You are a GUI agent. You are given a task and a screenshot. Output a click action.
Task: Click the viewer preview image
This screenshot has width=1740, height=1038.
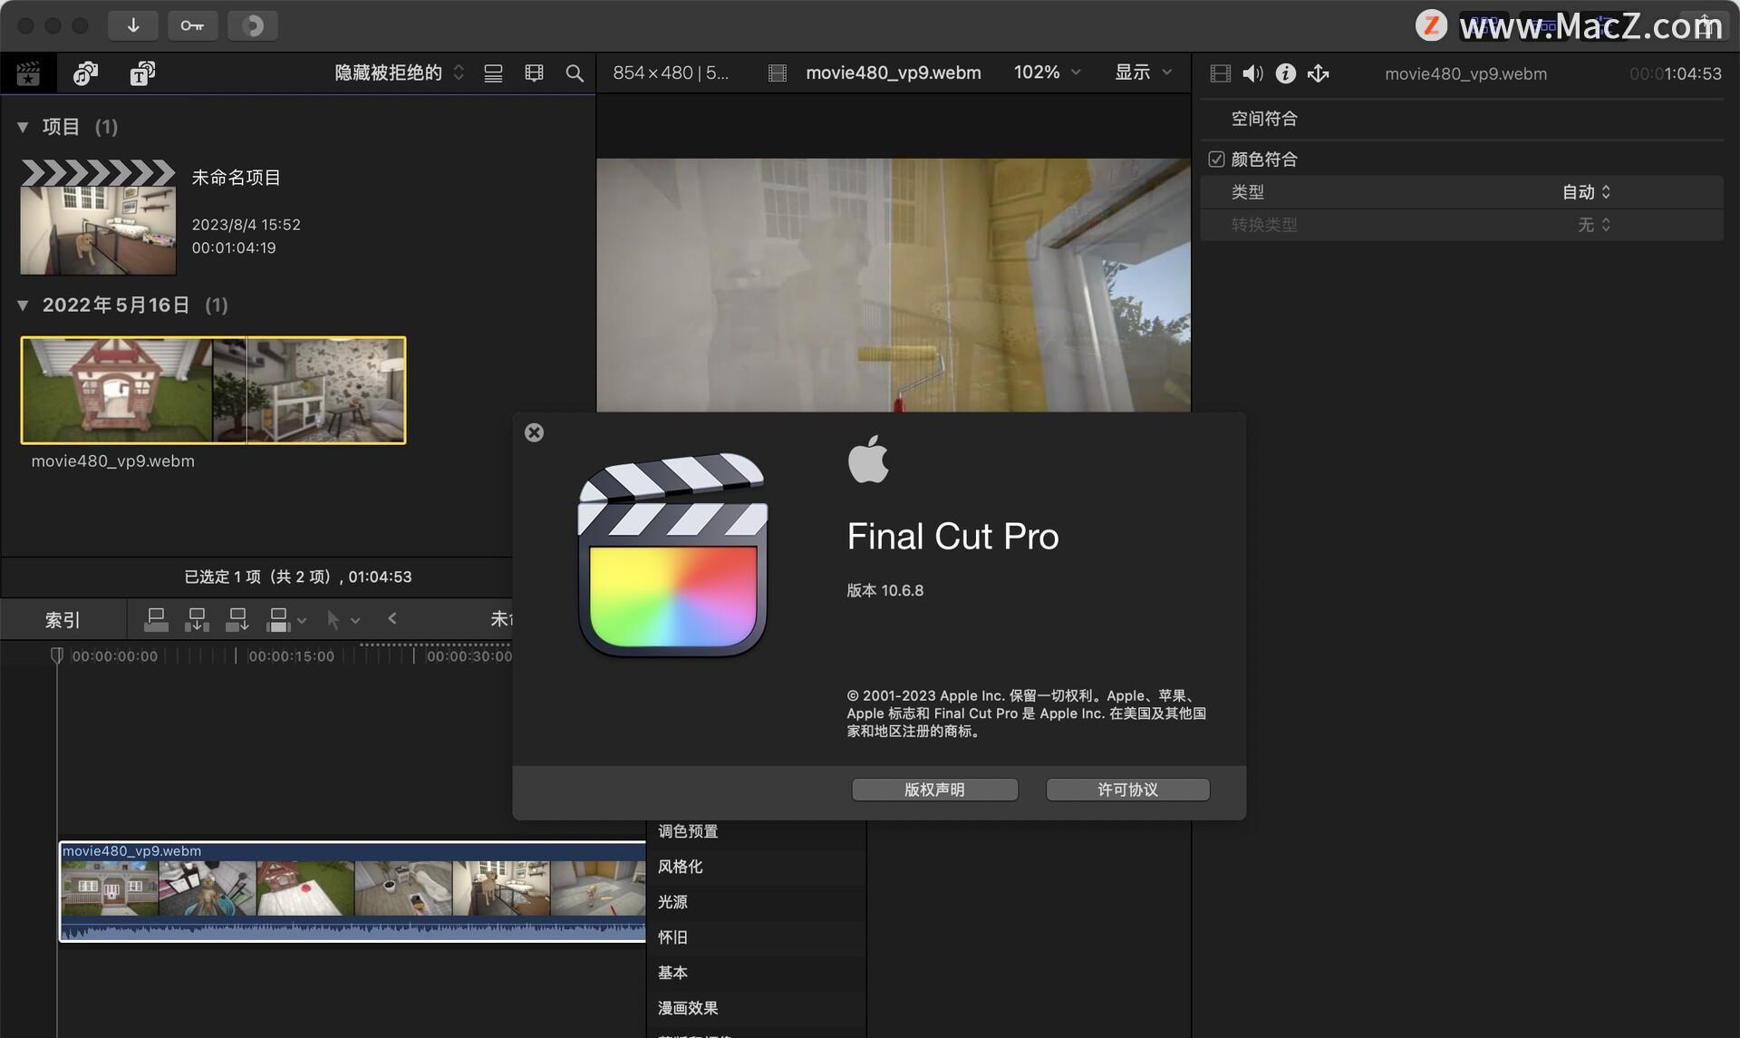click(893, 285)
